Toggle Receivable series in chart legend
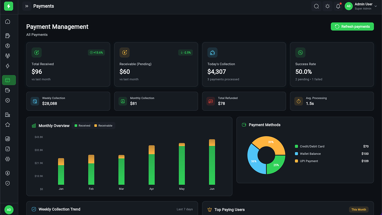This screenshot has width=382, height=215. pos(103,126)
